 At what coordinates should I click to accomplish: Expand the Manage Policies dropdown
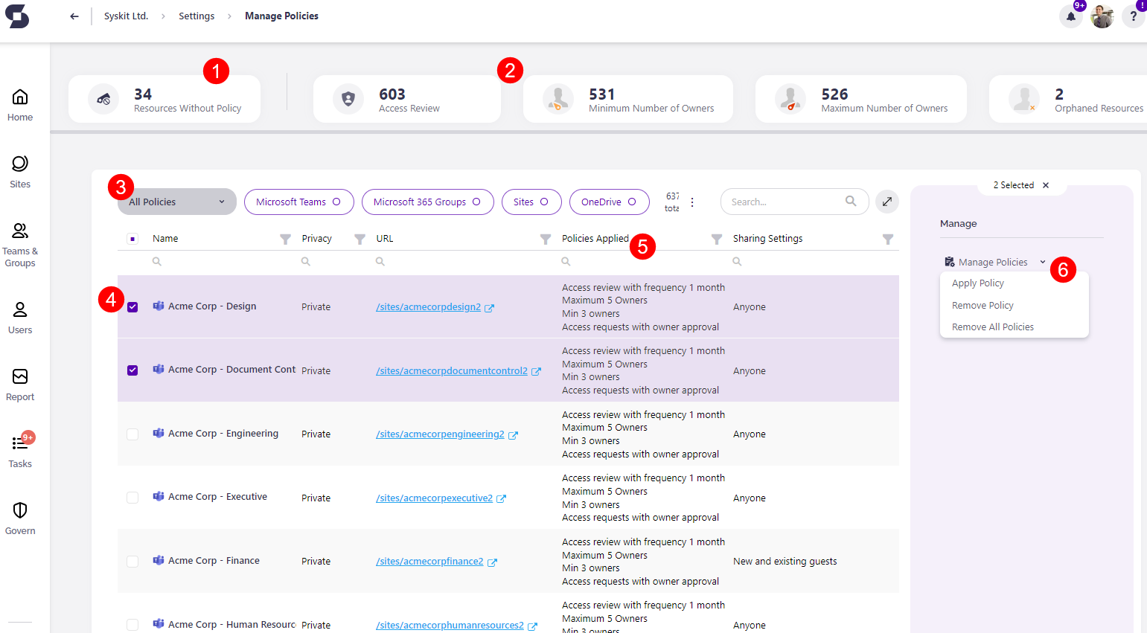(994, 261)
